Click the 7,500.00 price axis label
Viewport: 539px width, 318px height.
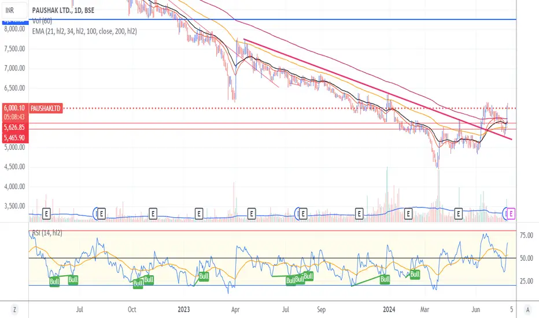pos(14,49)
